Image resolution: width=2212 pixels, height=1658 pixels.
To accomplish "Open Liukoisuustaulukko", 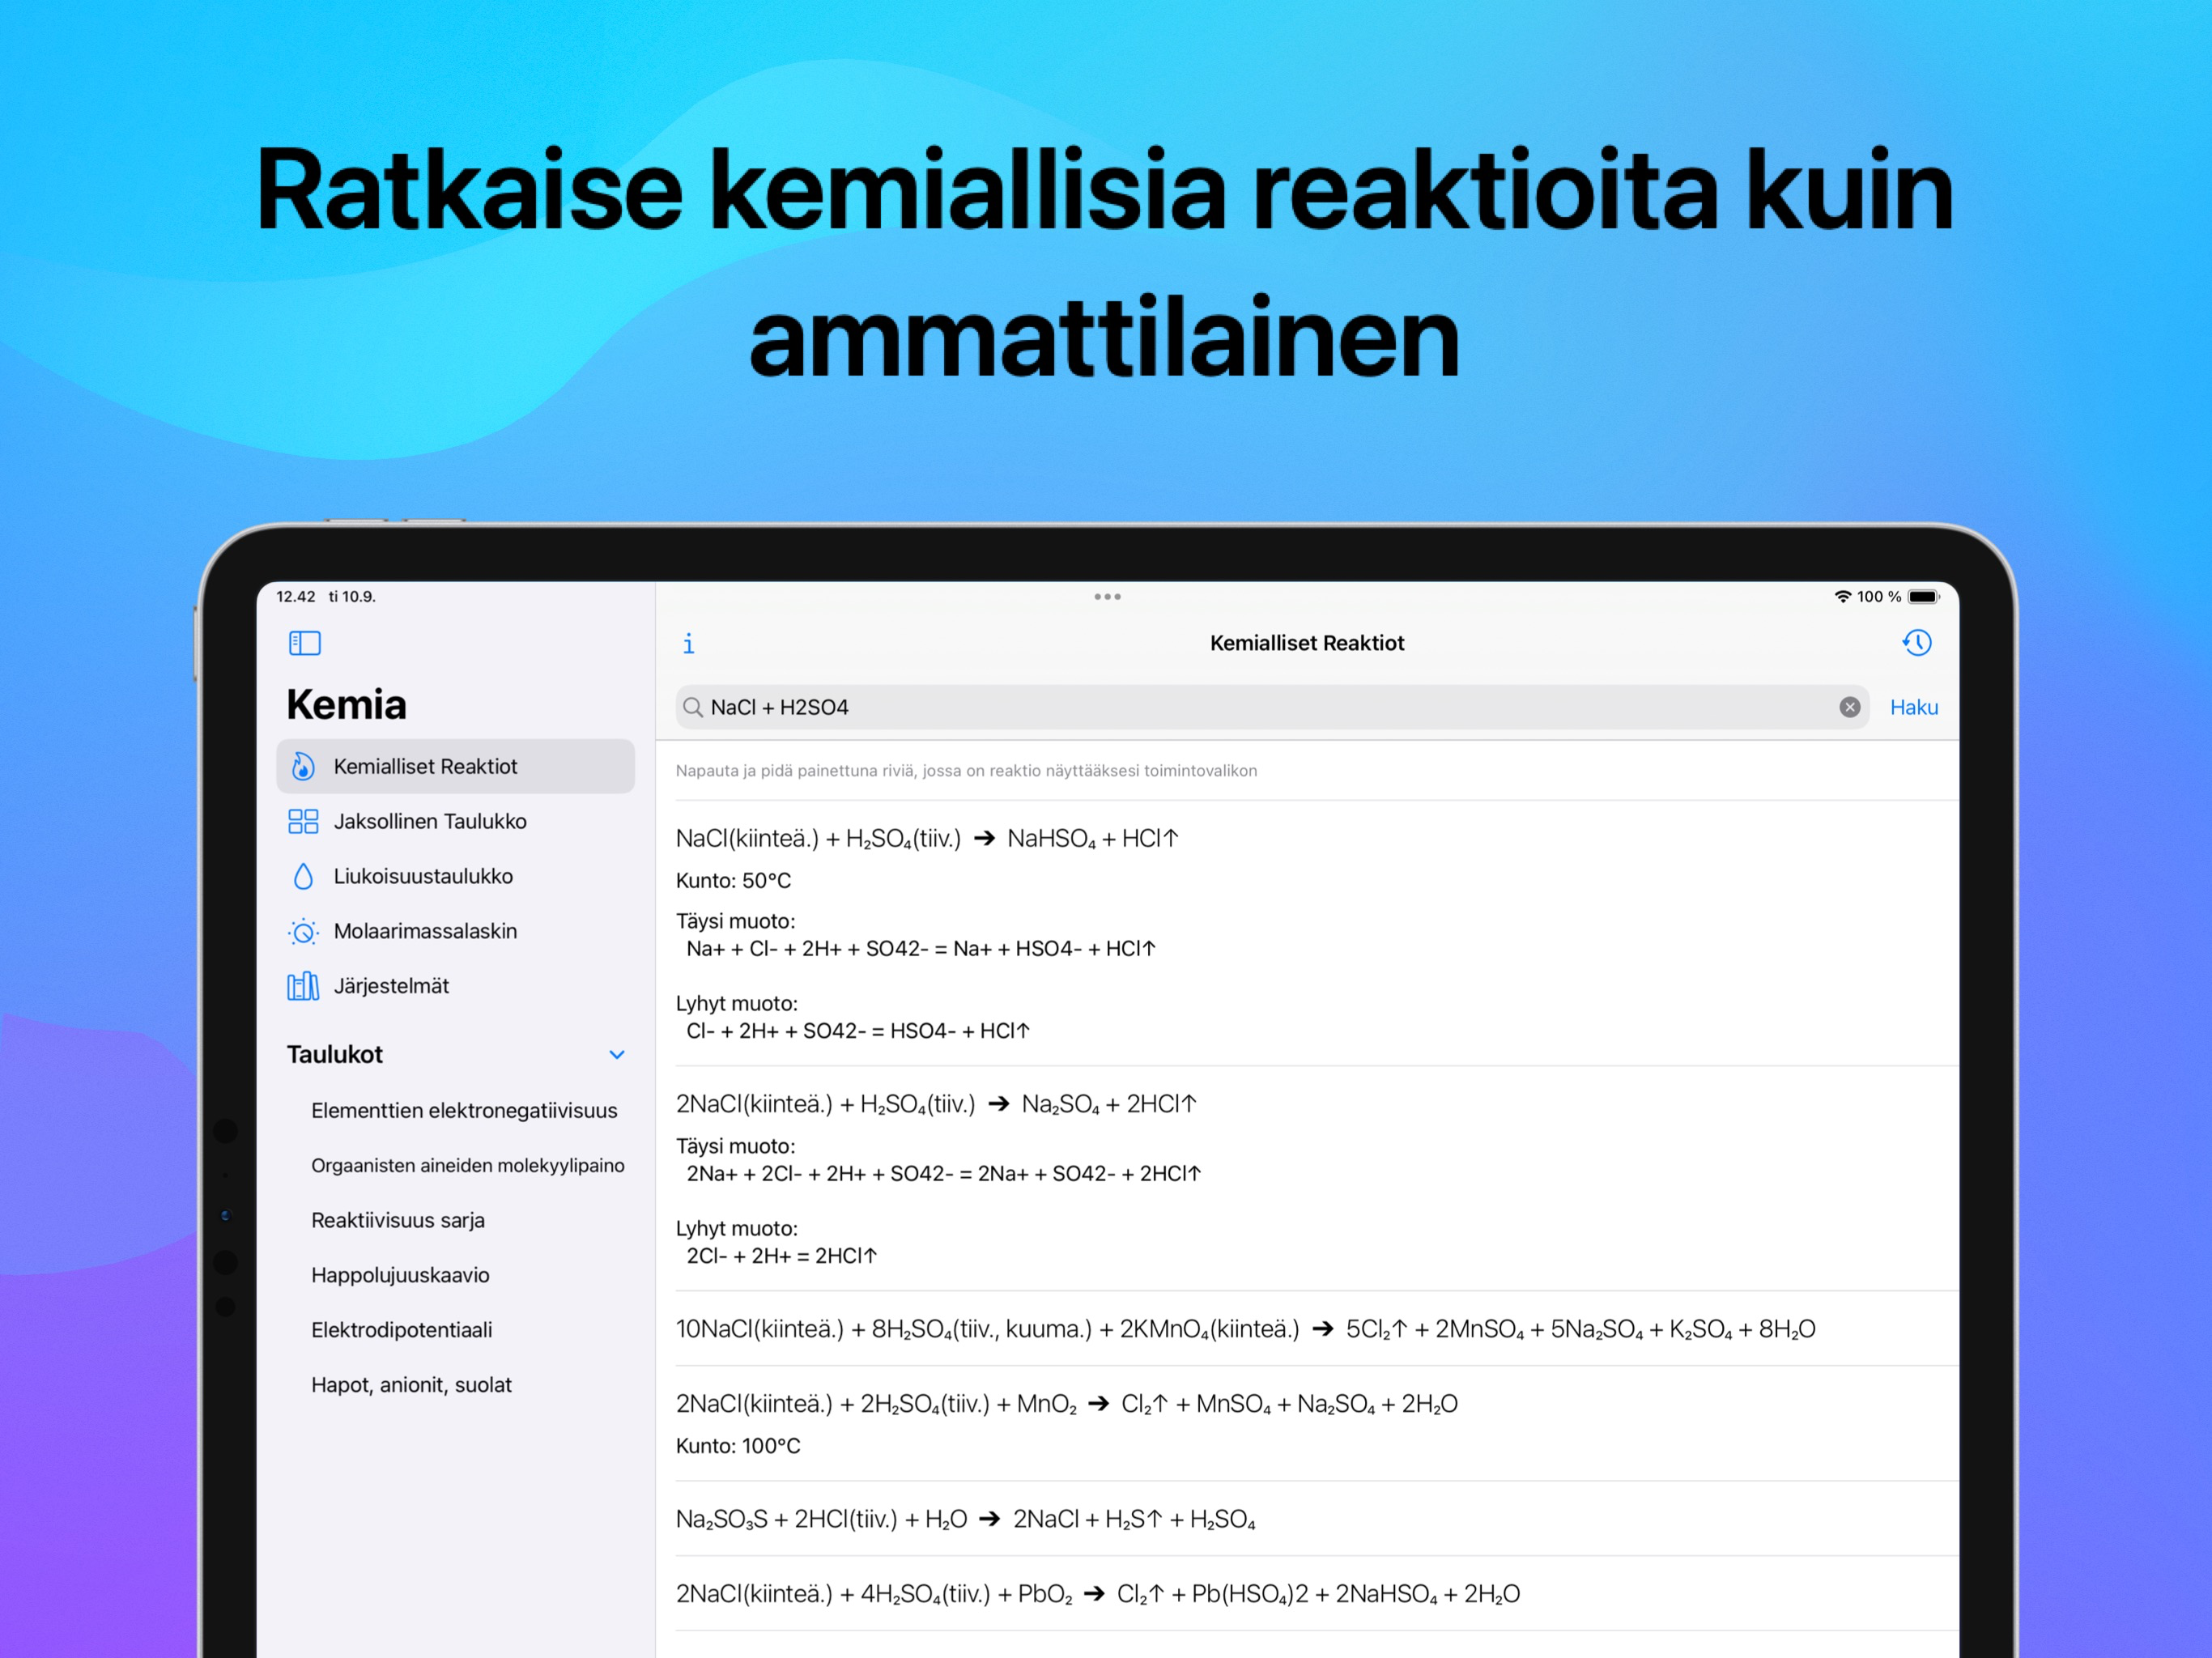I will tap(455, 876).
